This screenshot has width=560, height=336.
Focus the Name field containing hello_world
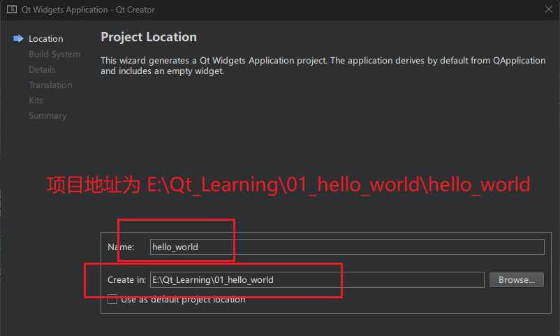[x=347, y=247]
